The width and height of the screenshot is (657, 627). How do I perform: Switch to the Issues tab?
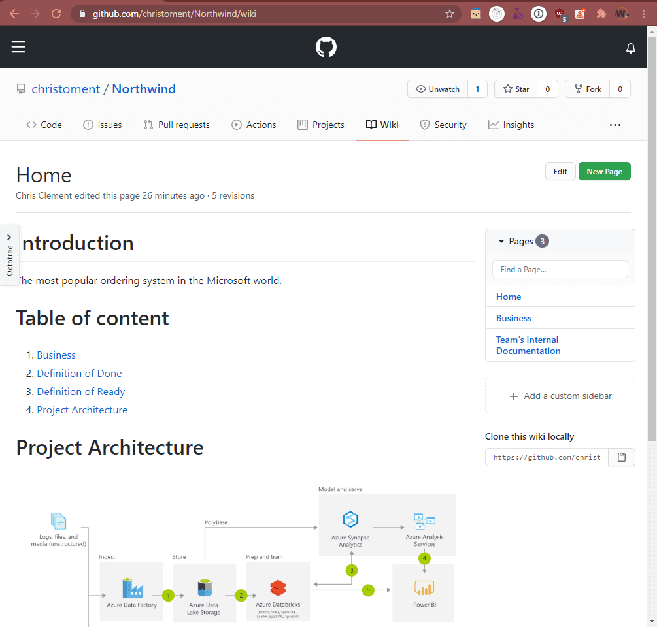point(103,125)
